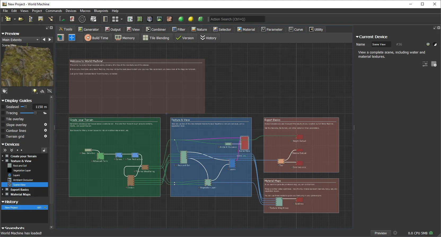Switch to single pane layout icon

pos(105,19)
